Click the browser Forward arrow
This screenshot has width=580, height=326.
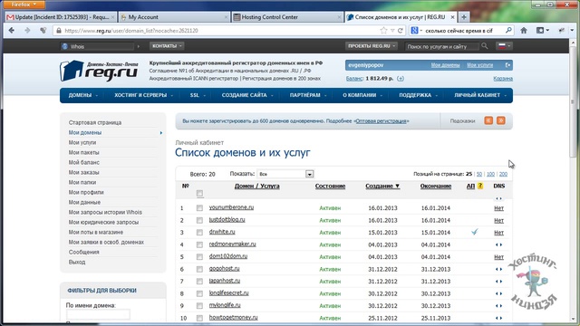pos(27,31)
